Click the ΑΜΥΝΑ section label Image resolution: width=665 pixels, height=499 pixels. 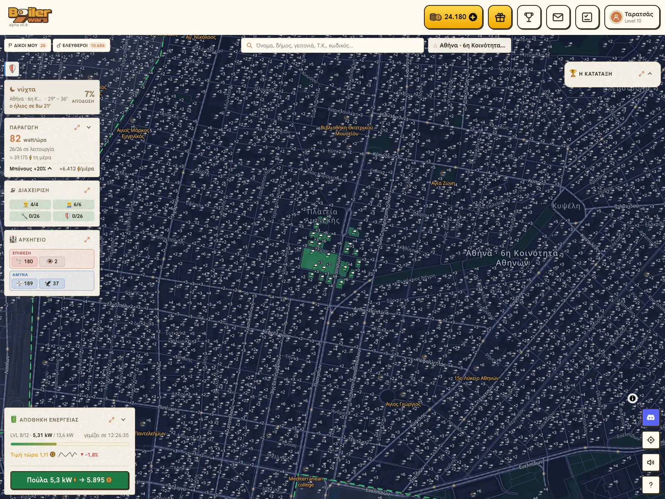tap(20, 275)
